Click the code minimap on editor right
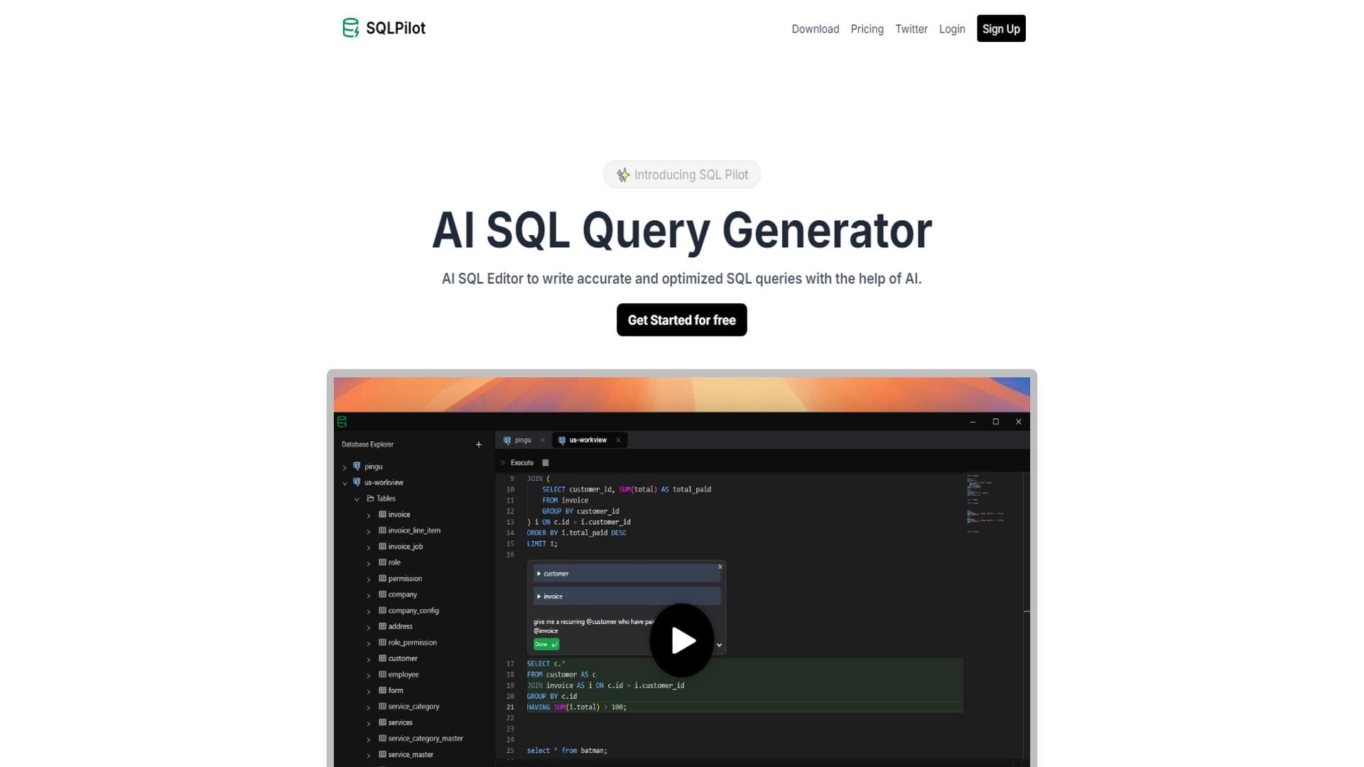Viewport: 1364px width, 767px height. coord(985,503)
